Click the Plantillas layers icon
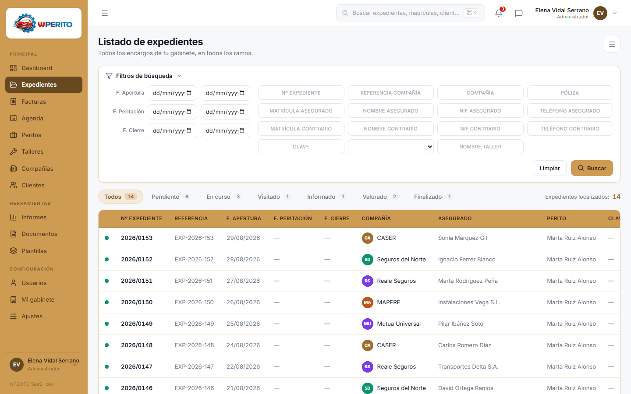Screen dimensions: 631x394 pos(14,251)
